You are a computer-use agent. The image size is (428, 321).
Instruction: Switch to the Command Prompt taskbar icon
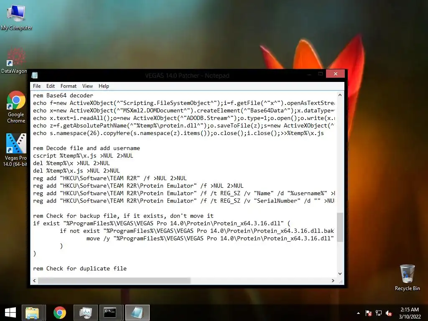110,313
